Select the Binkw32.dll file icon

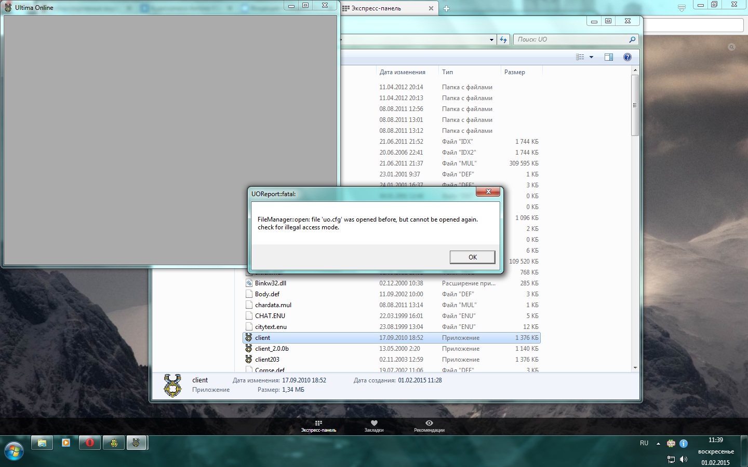click(249, 283)
